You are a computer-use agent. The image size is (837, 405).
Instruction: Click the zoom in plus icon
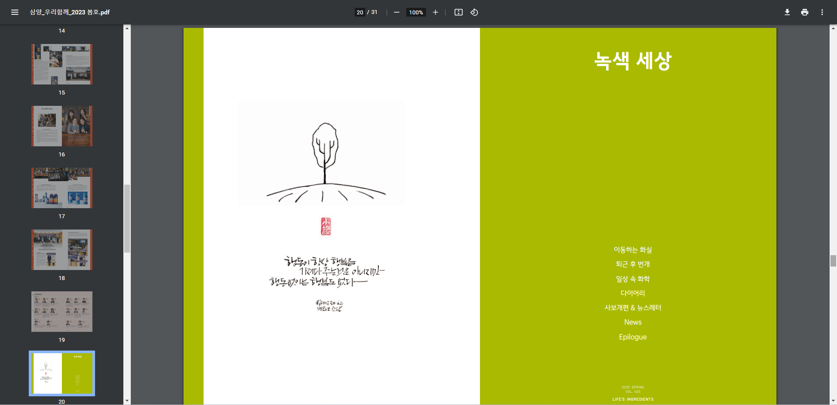point(435,12)
